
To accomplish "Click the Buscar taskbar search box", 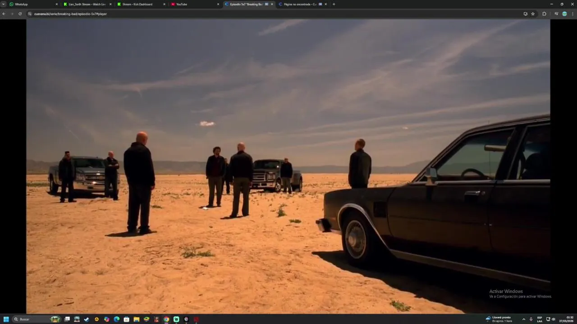I will pyautogui.click(x=37, y=319).
